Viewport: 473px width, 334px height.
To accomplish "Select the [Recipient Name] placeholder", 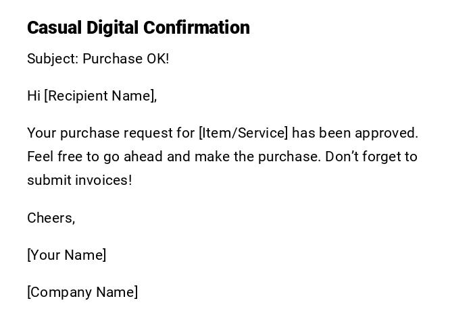I will coord(100,96).
